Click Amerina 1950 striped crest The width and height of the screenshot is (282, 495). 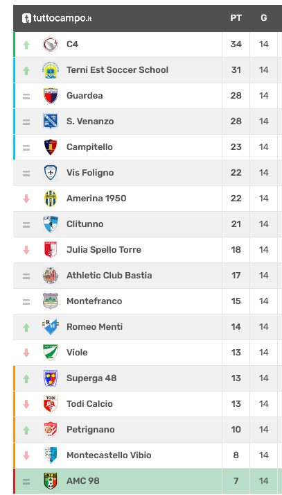point(51,199)
